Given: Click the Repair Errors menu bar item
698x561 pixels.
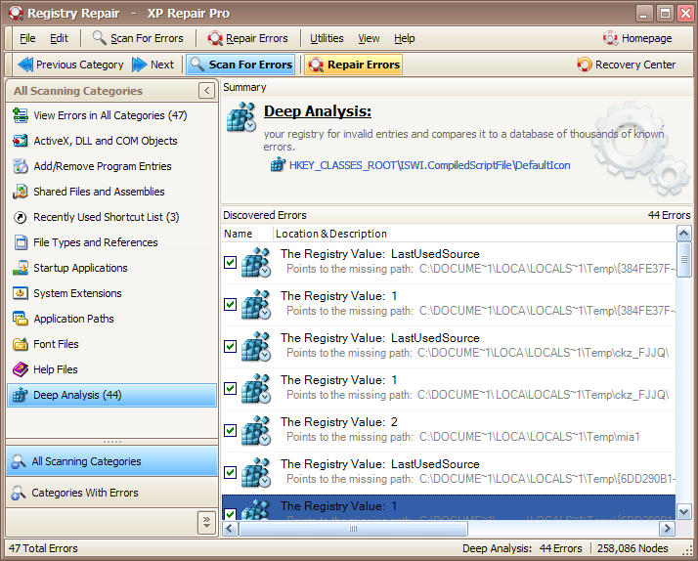Looking at the screenshot, I should click(x=248, y=38).
